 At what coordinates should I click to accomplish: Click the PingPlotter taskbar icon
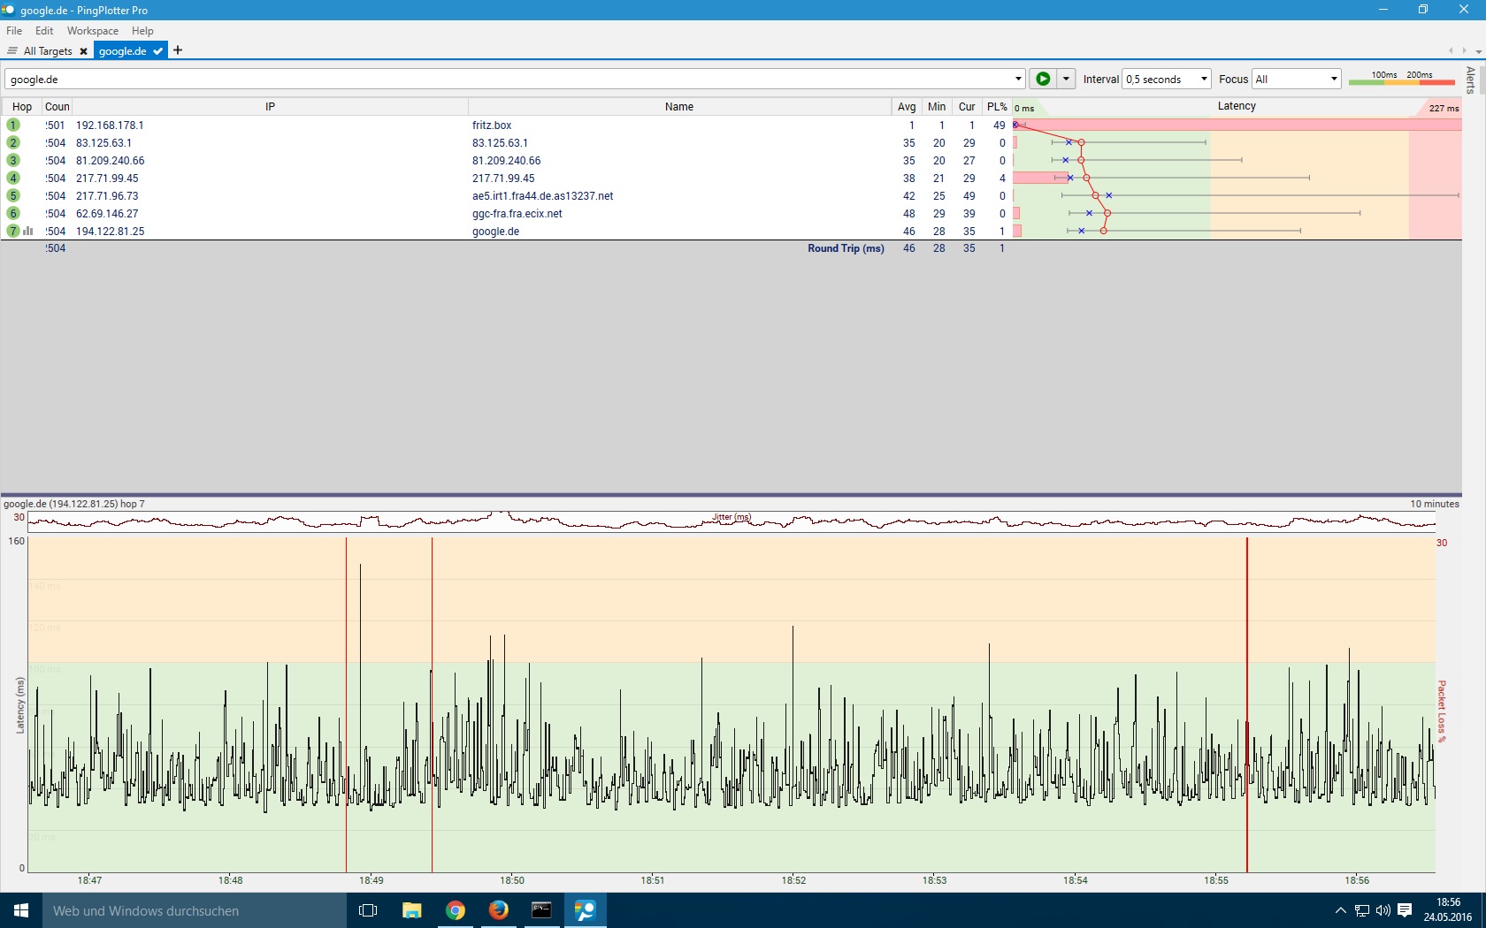[586, 910]
